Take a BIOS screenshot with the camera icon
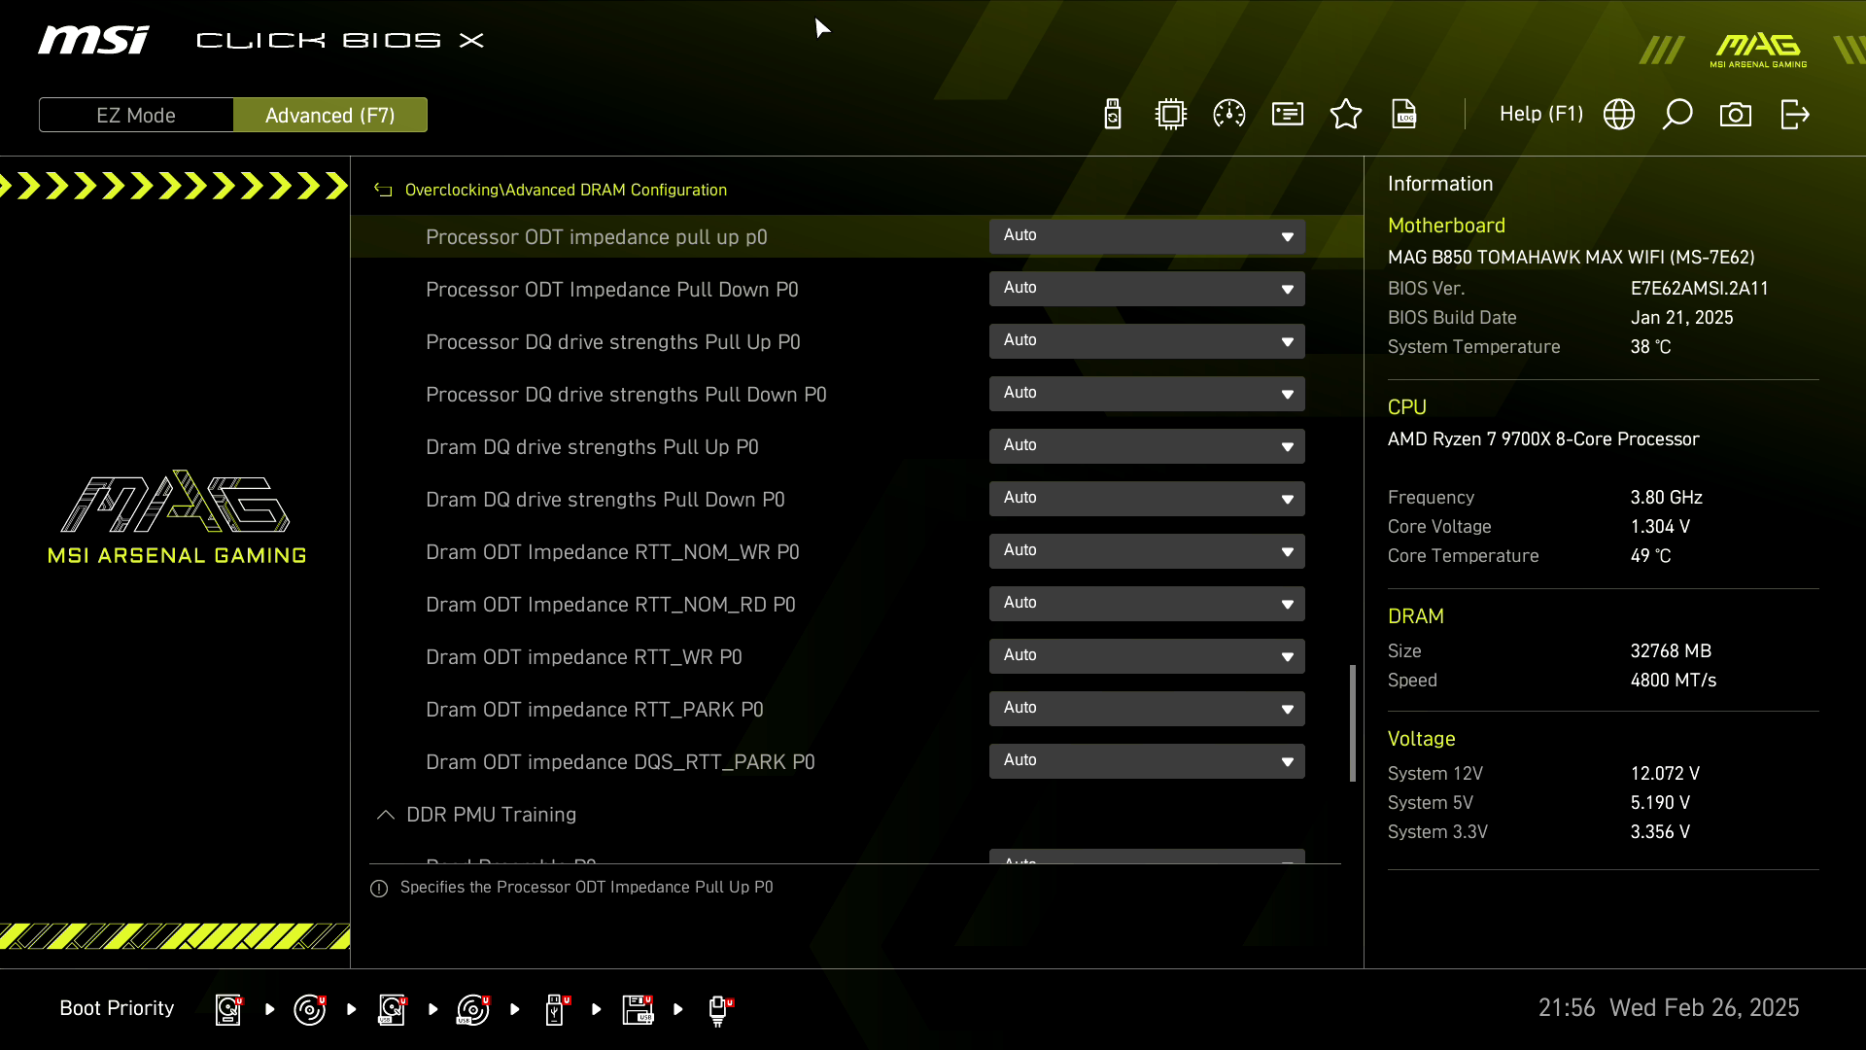Screen dimensions: 1866x1050 (1737, 114)
